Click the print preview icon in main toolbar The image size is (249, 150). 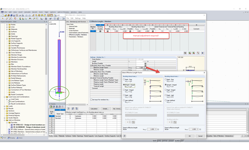(23, 15)
